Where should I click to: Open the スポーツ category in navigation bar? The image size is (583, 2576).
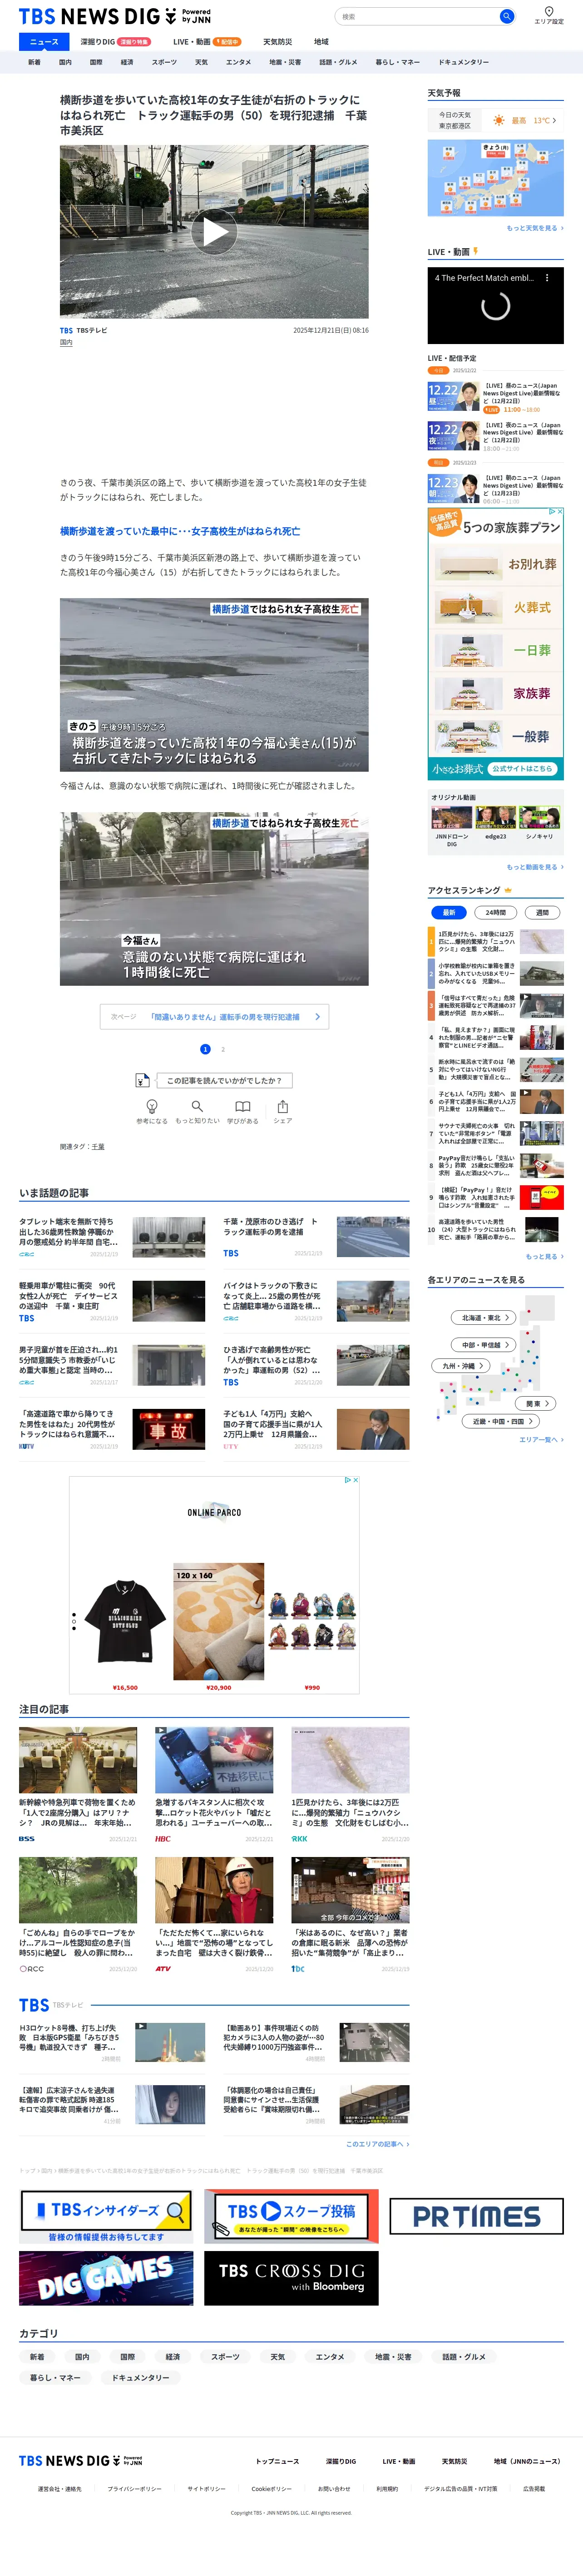(164, 62)
